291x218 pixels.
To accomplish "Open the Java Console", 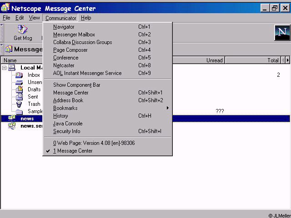I will point(107,124).
